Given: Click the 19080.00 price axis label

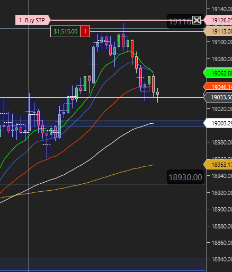Looking at the screenshot, I should click(x=222, y=59).
